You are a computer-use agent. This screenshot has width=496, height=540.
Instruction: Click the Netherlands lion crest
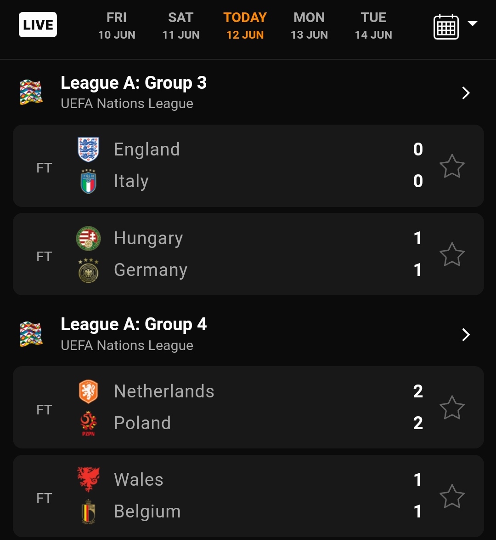click(88, 391)
